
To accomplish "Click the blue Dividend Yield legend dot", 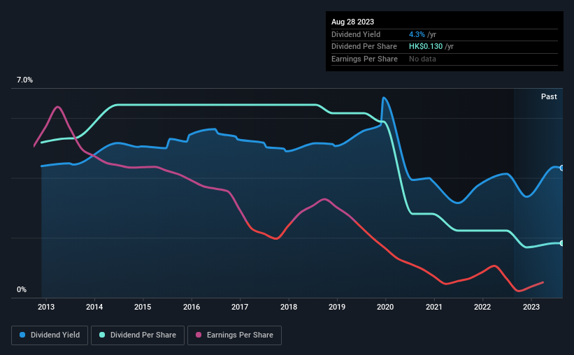I will (22, 335).
